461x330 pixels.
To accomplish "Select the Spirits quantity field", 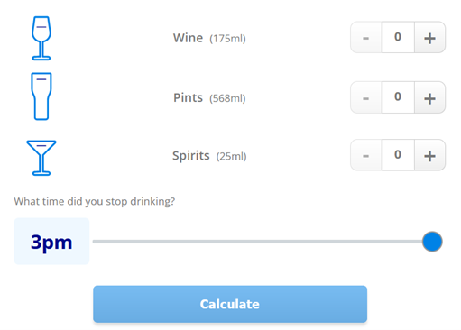I will tap(398, 155).
